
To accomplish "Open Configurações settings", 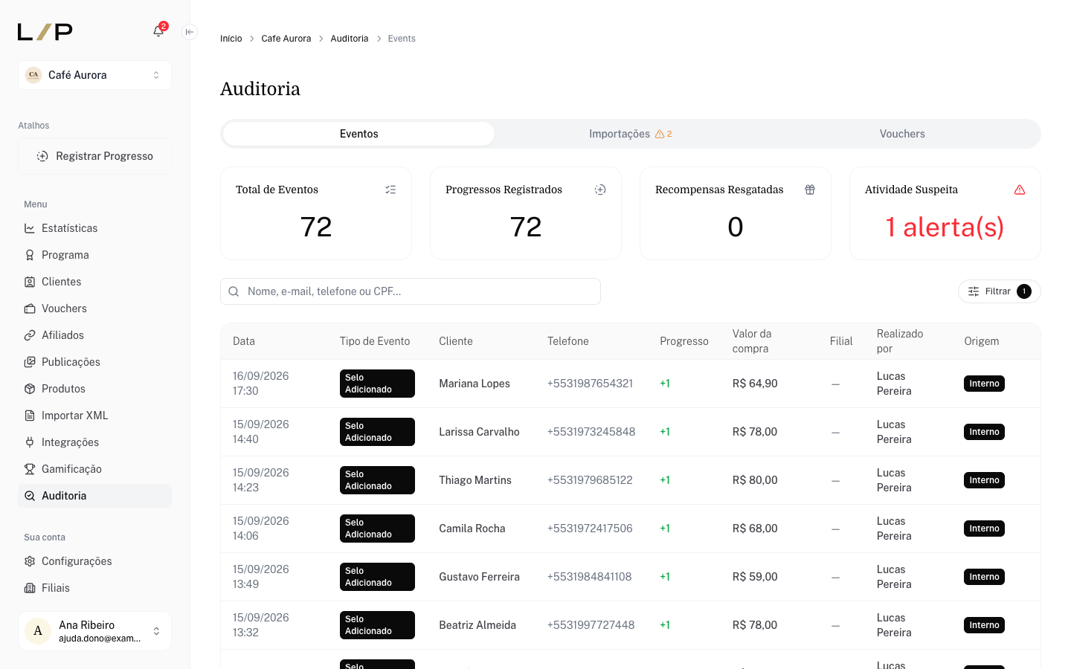I will (94, 561).
